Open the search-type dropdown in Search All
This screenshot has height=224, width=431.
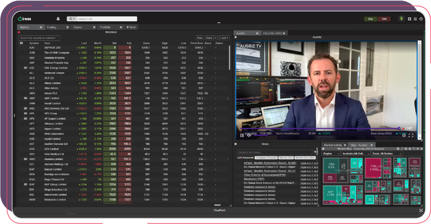[x=72, y=19]
